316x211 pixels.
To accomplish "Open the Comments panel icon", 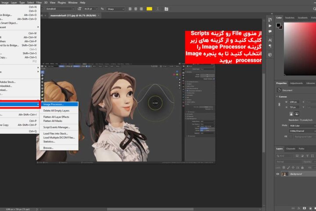I will (x=270, y=32).
